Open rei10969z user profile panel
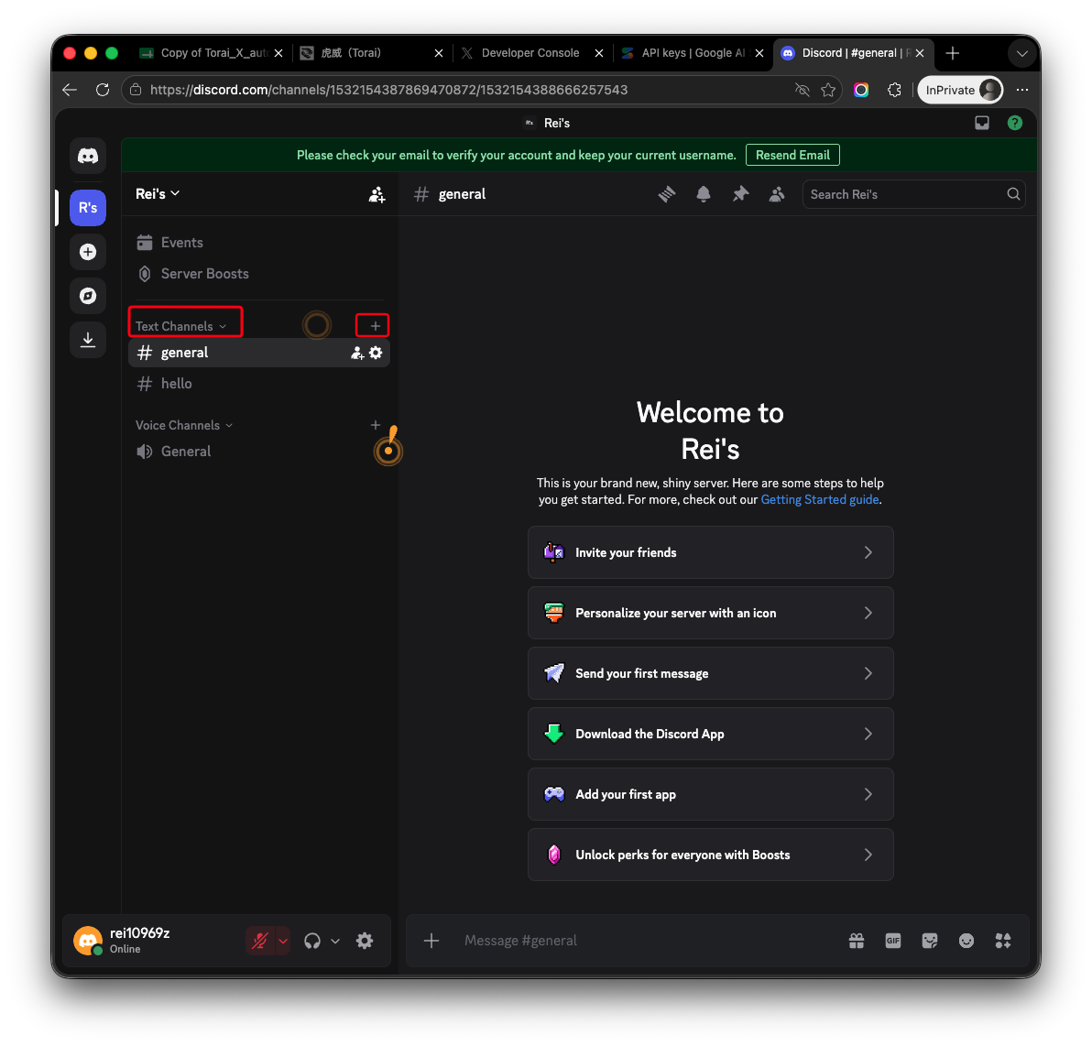This screenshot has height=1046, width=1092. pos(153,941)
